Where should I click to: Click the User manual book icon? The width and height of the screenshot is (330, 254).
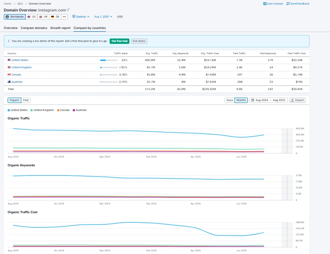tap(265, 4)
